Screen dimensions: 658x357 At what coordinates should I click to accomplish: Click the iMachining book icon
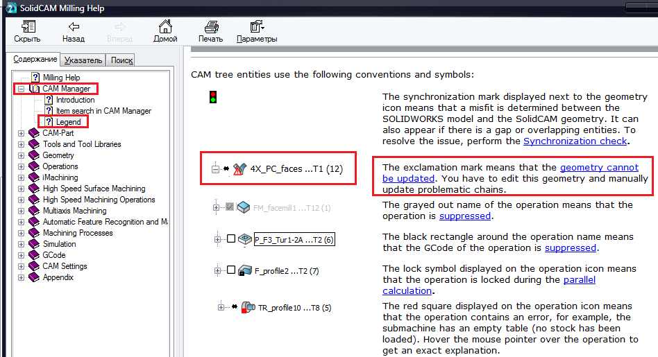click(x=34, y=177)
